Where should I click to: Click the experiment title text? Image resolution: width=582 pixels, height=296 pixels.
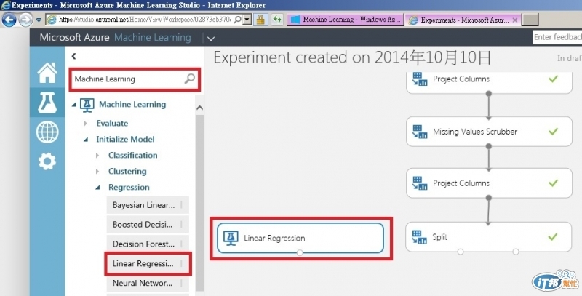pos(352,57)
